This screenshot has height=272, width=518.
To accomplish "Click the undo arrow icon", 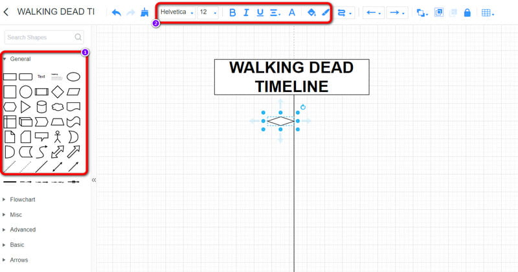I will click(x=117, y=12).
